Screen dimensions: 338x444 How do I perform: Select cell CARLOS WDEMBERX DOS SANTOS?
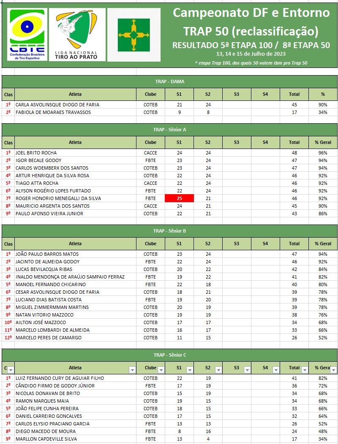[x=76, y=168]
